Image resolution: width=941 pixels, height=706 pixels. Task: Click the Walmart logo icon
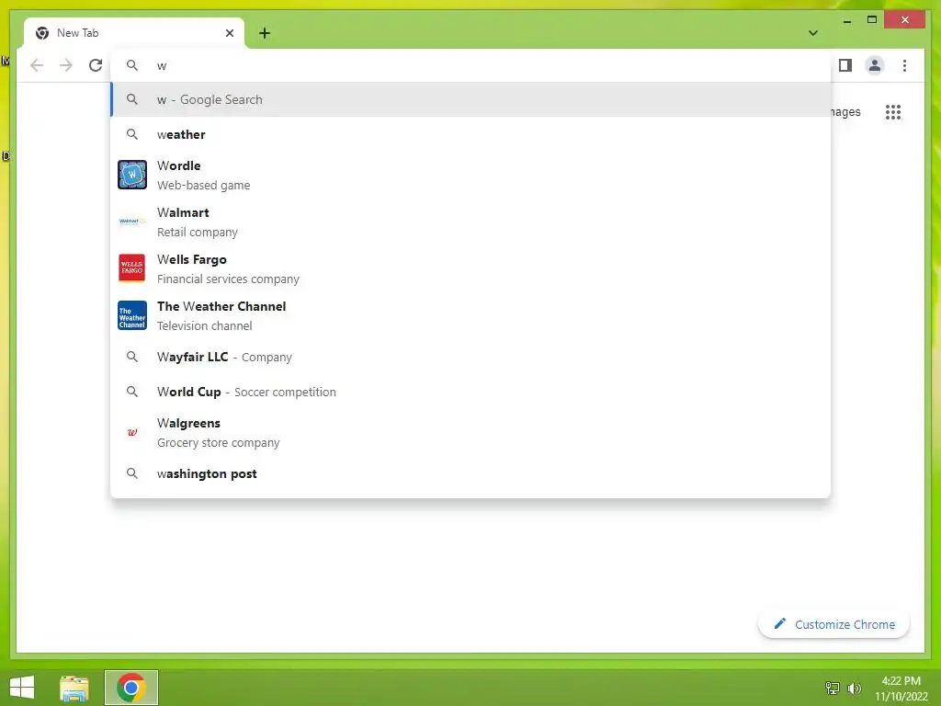click(x=132, y=222)
